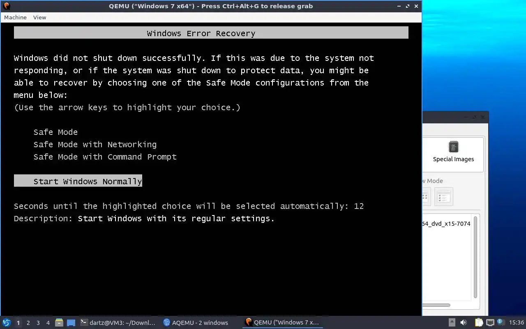Switch to the dartz@VM3 terminal task
Image resolution: width=526 pixels, height=329 pixels.
coord(118,322)
